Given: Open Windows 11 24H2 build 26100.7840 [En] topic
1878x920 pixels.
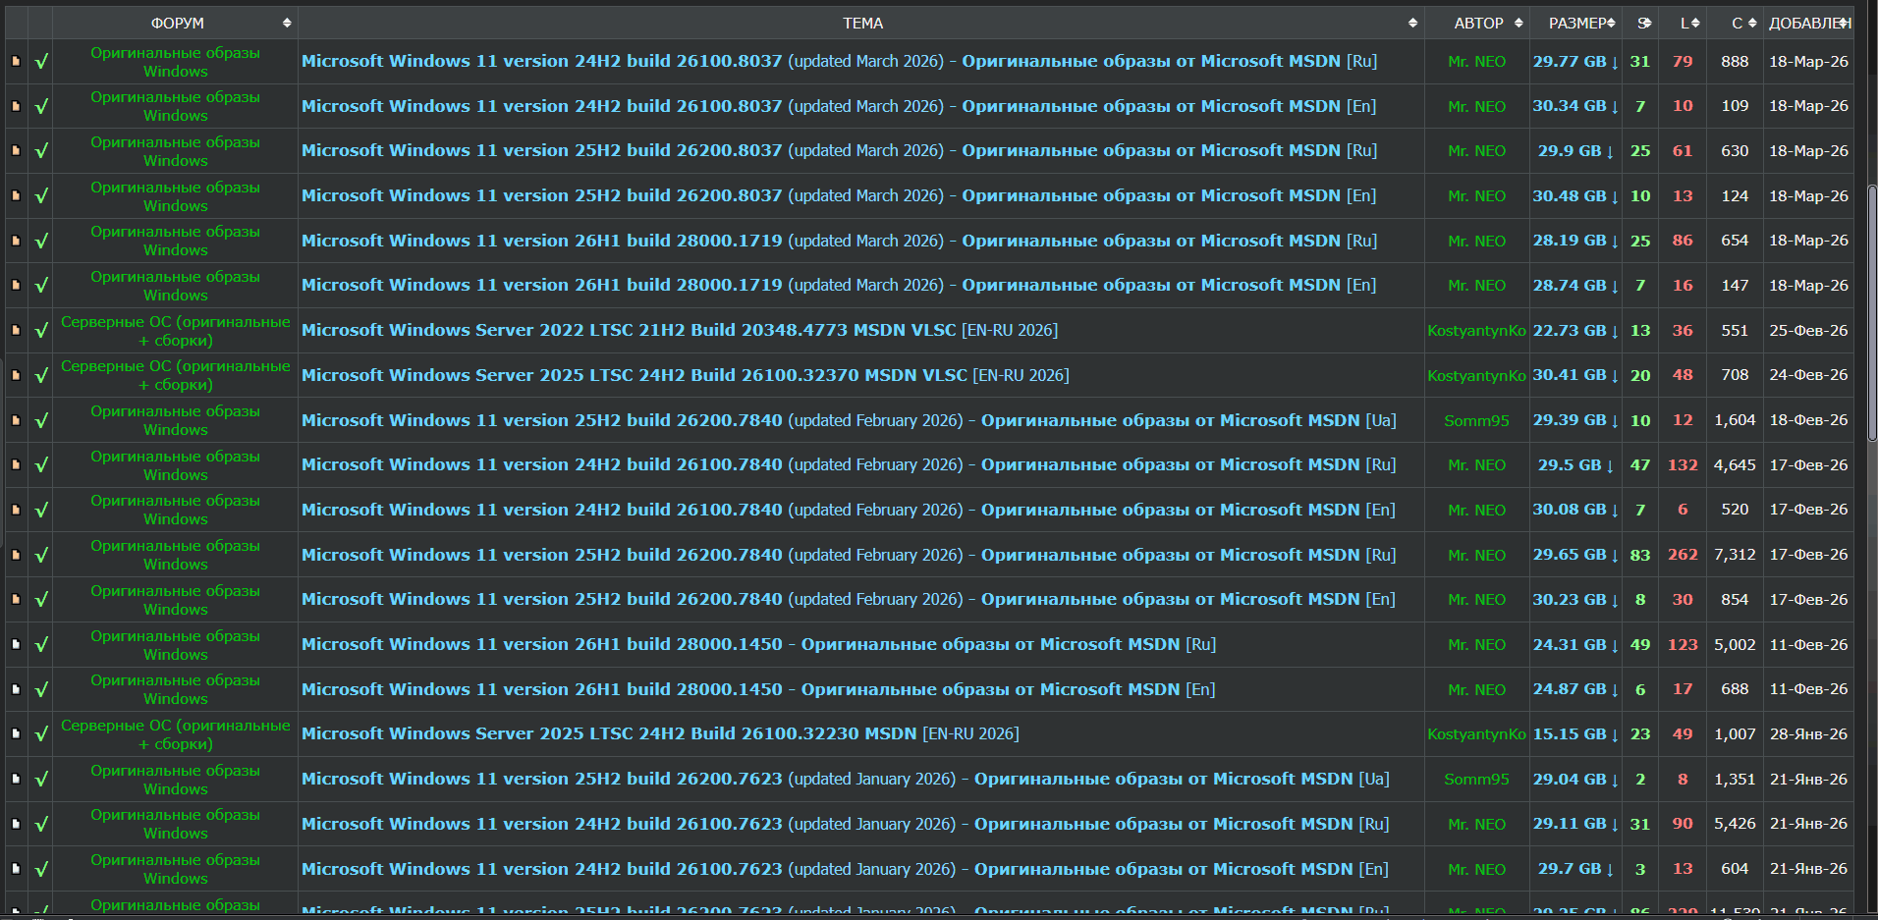Looking at the screenshot, I should coord(848,510).
